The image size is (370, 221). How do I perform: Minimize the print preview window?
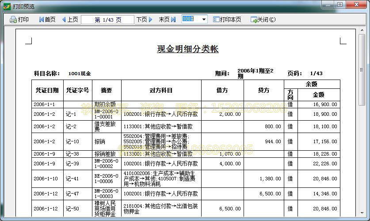328,4
